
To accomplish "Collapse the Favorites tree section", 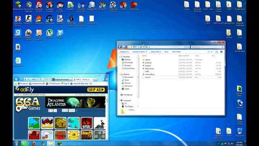I will coord(120,57).
